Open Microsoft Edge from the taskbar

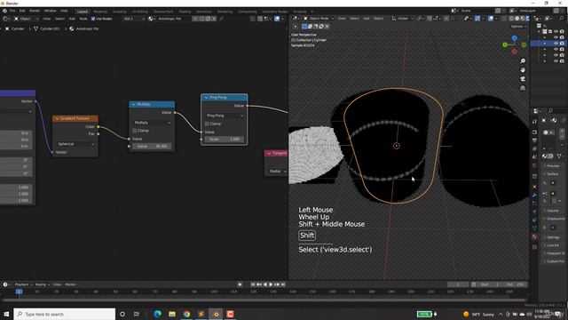click(x=157, y=314)
